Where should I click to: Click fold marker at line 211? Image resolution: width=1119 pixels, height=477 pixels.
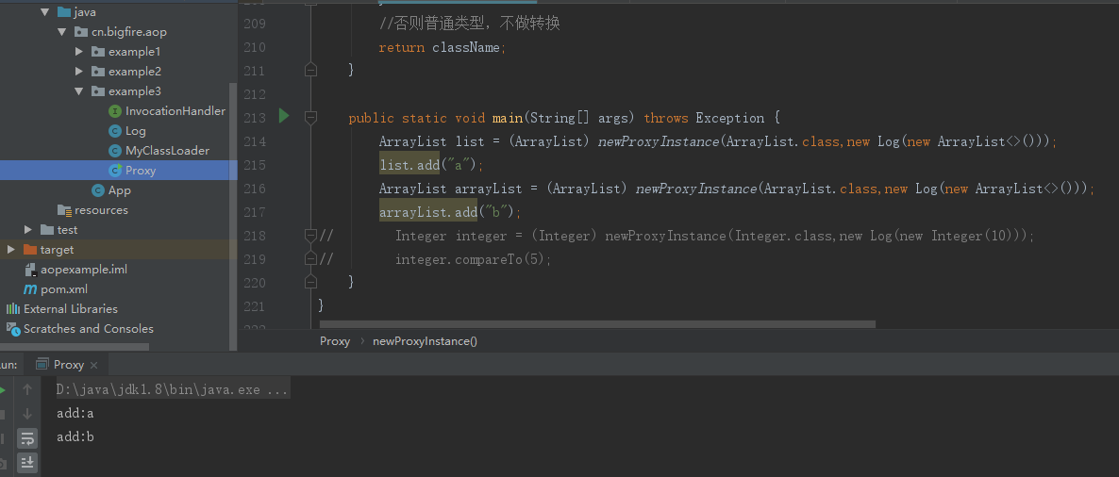[x=310, y=70]
